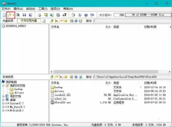
Task: Expand the System(C:) drive node
Action: point(3,103)
